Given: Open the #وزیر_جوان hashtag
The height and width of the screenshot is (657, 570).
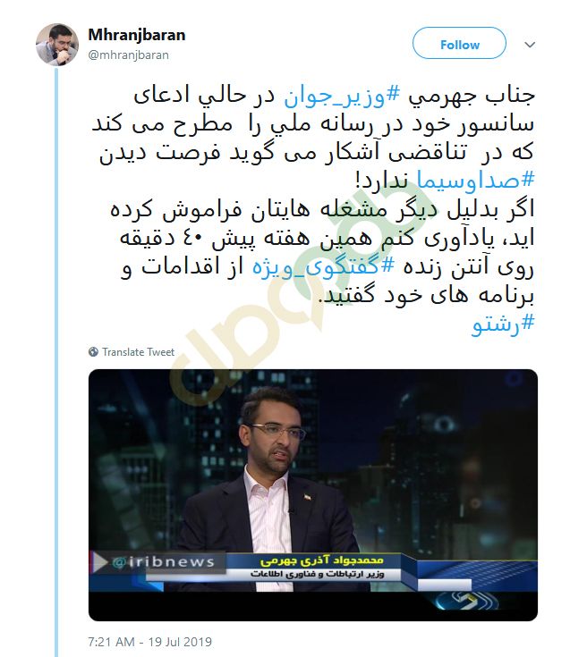Looking at the screenshot, I should (x=342, y=97).
